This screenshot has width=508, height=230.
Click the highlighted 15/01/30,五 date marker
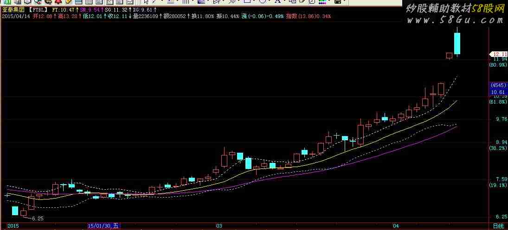[x=104, y=225]
